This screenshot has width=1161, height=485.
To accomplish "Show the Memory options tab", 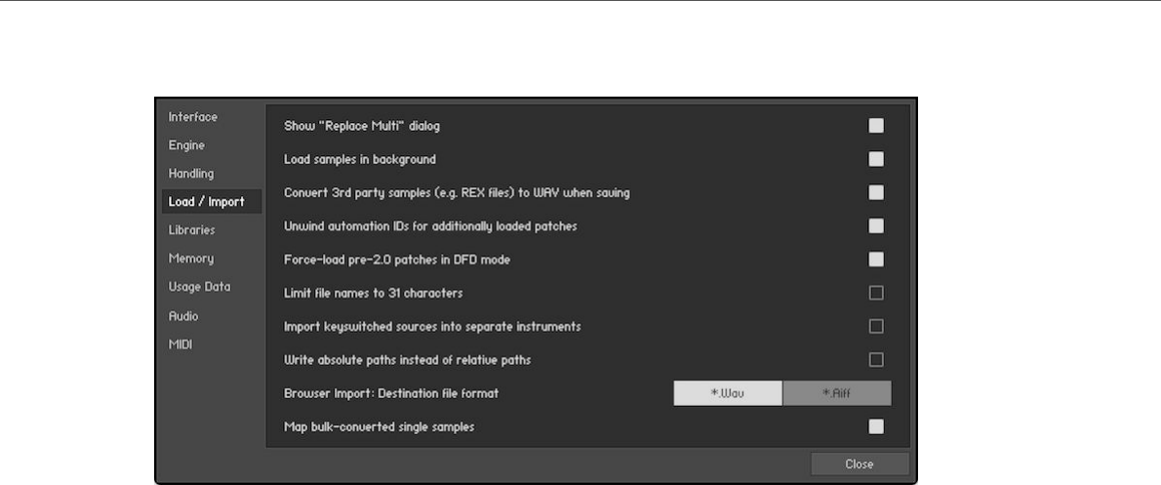I will (x=190, y=259).
